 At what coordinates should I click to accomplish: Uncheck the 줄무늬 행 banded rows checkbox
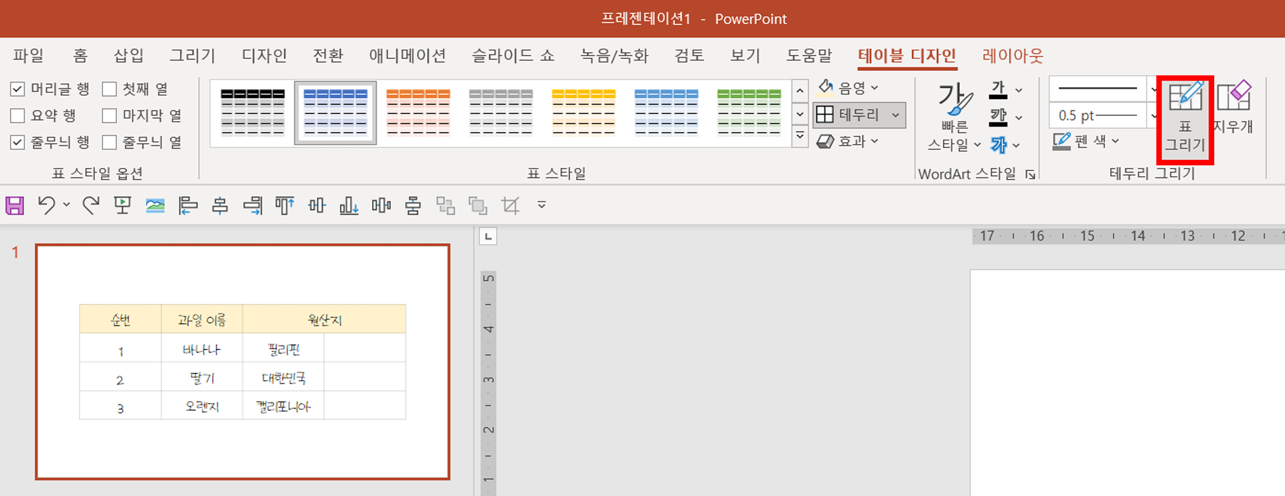17,142
